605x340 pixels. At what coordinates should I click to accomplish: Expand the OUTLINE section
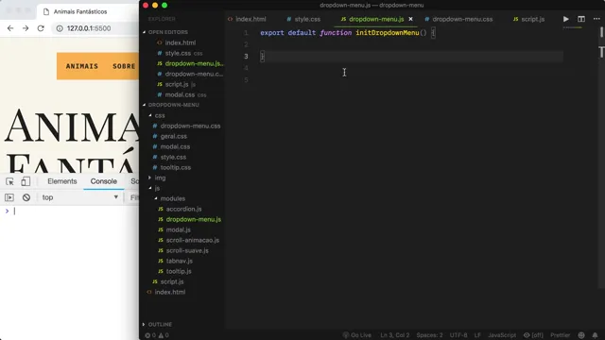[x=160, y=325]
